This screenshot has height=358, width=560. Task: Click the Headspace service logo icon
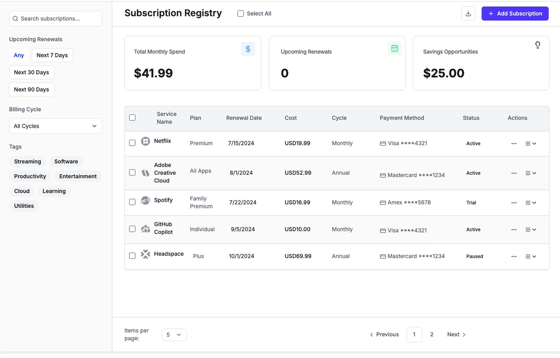pyautogui.click(x=145, y=254)
